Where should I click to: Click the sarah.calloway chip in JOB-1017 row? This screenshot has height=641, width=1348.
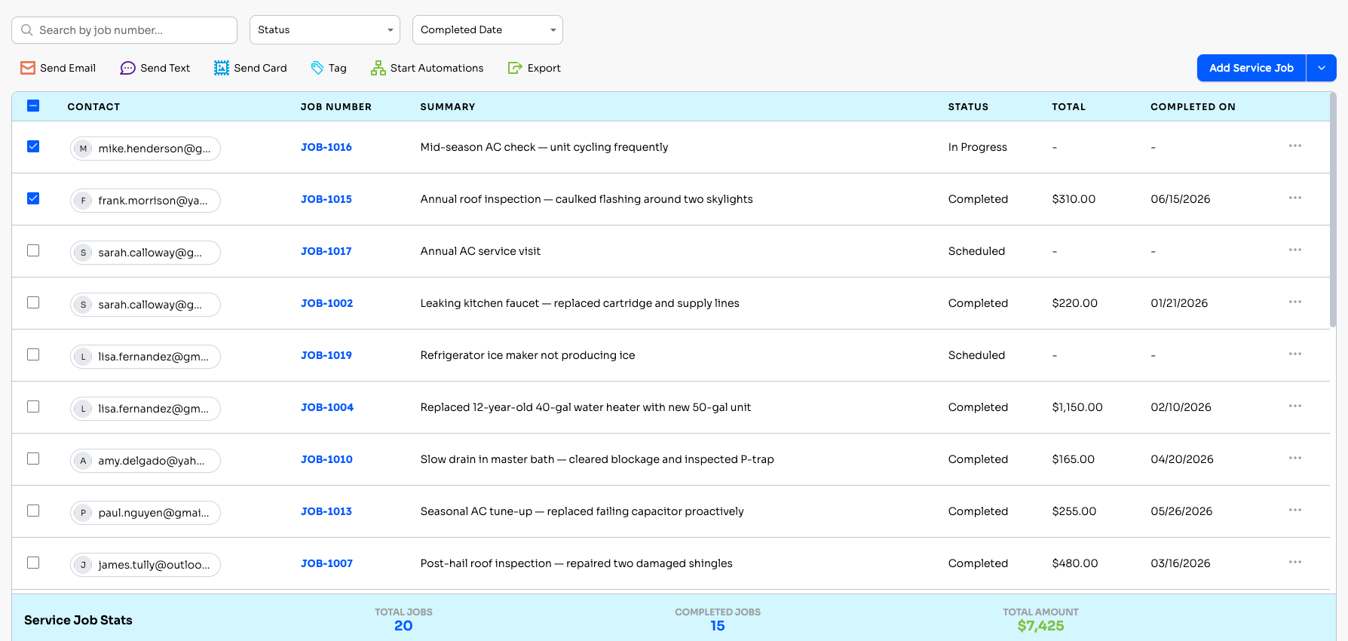146,253
